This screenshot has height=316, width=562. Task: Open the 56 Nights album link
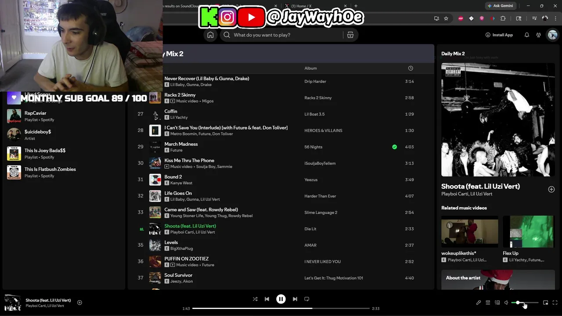[313, 147]
